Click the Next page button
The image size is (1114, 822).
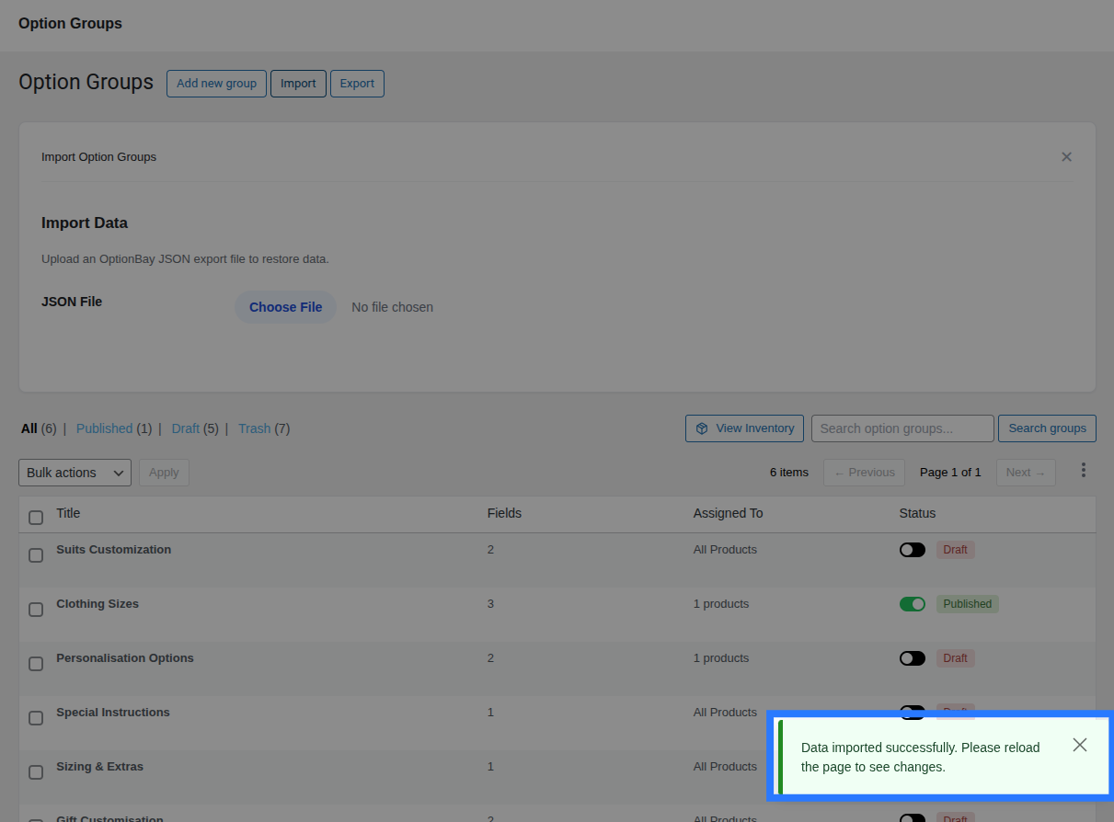[x=1026, y=473]
